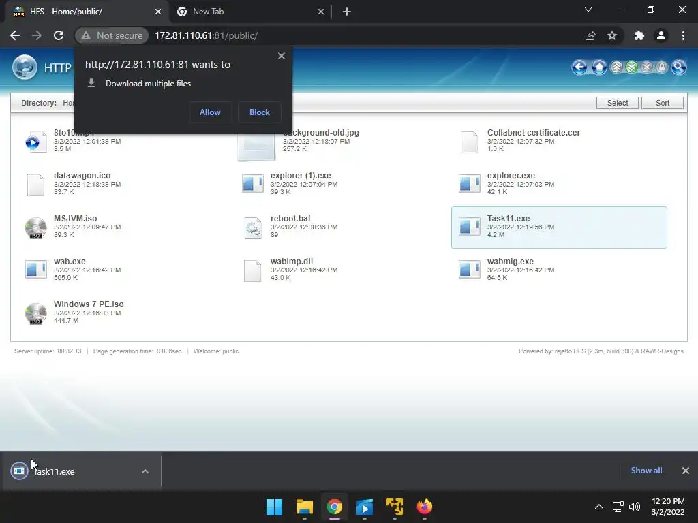The image size is (698, 523).
Task: Open the datawagon.ico file link
Action: (82, 176)
